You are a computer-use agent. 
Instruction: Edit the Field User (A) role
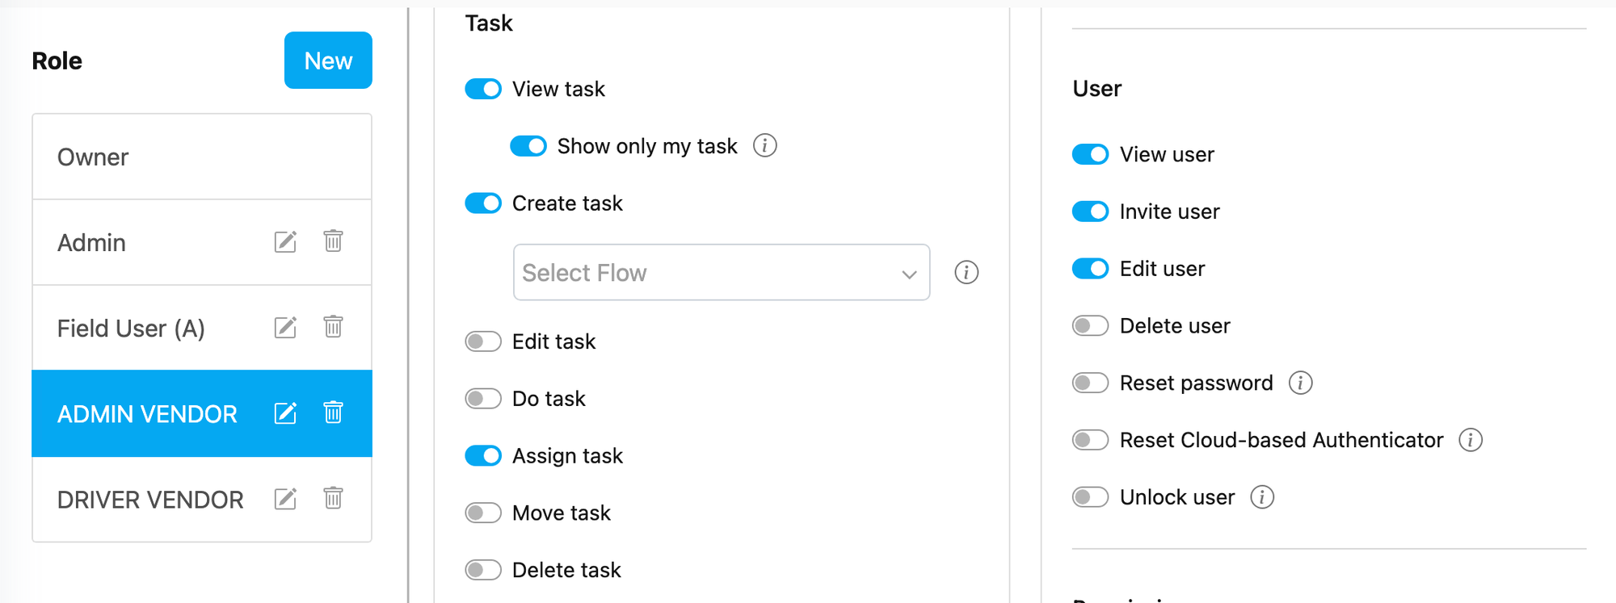tap(285, 328)
